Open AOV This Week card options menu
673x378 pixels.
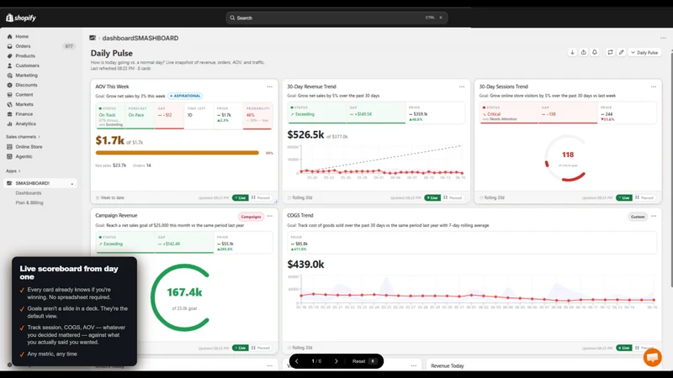[269, 87]
